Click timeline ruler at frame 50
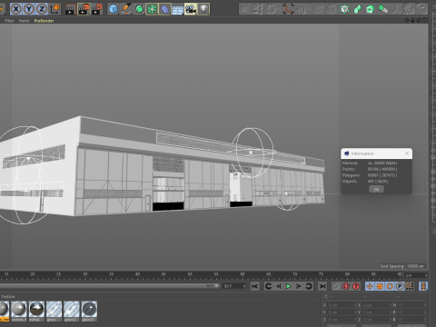Viewport: 436px width, 327px height. click(190, 274)
